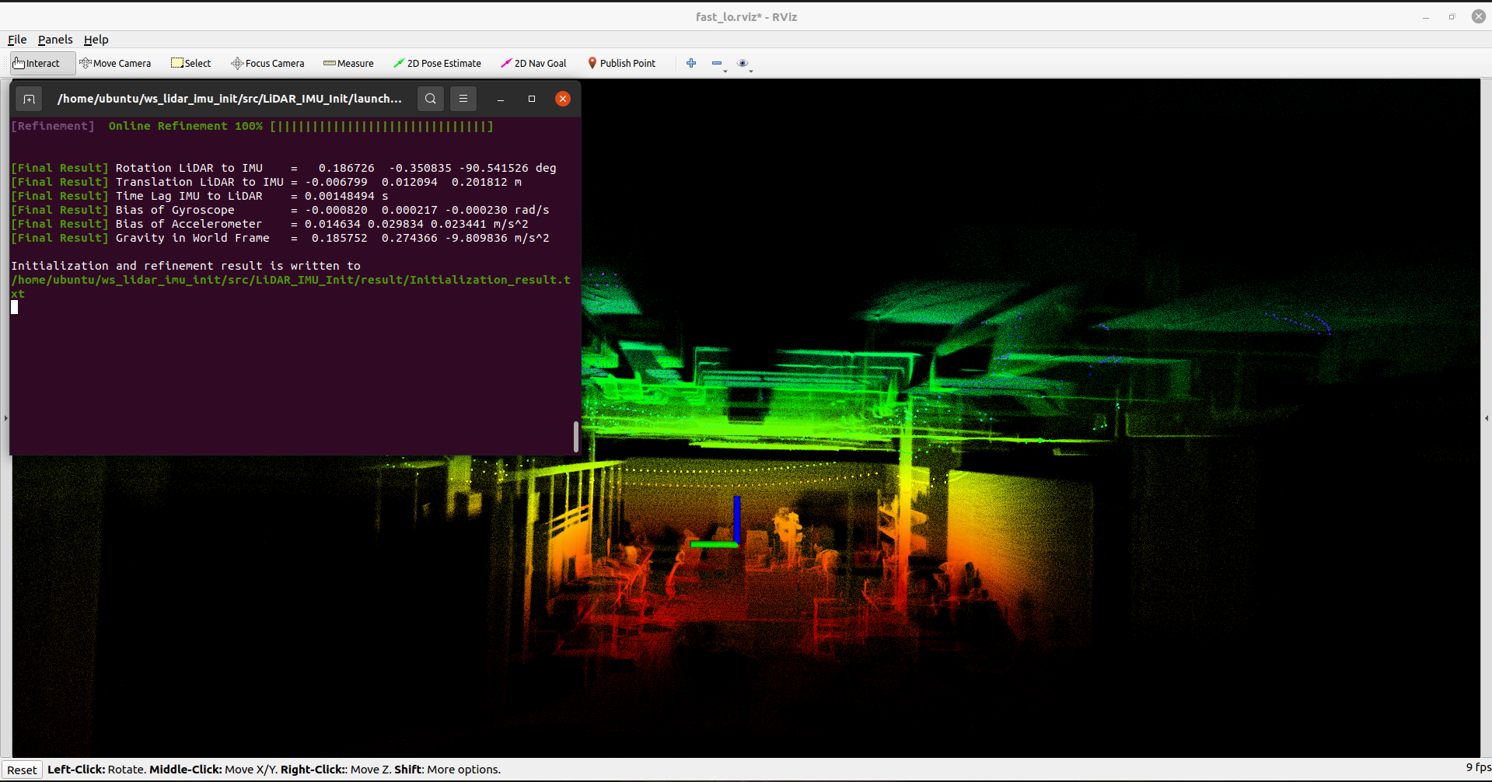
Task: Click the 'Time Lag IMU to LiDAR' line
Action: (x=199, y=196)
